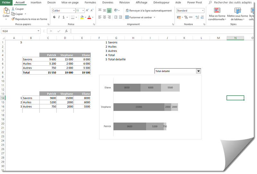This screenshot has width=257, height=174.
Task: Open Mise en forme conditionnelle
Action: (217, 14)
